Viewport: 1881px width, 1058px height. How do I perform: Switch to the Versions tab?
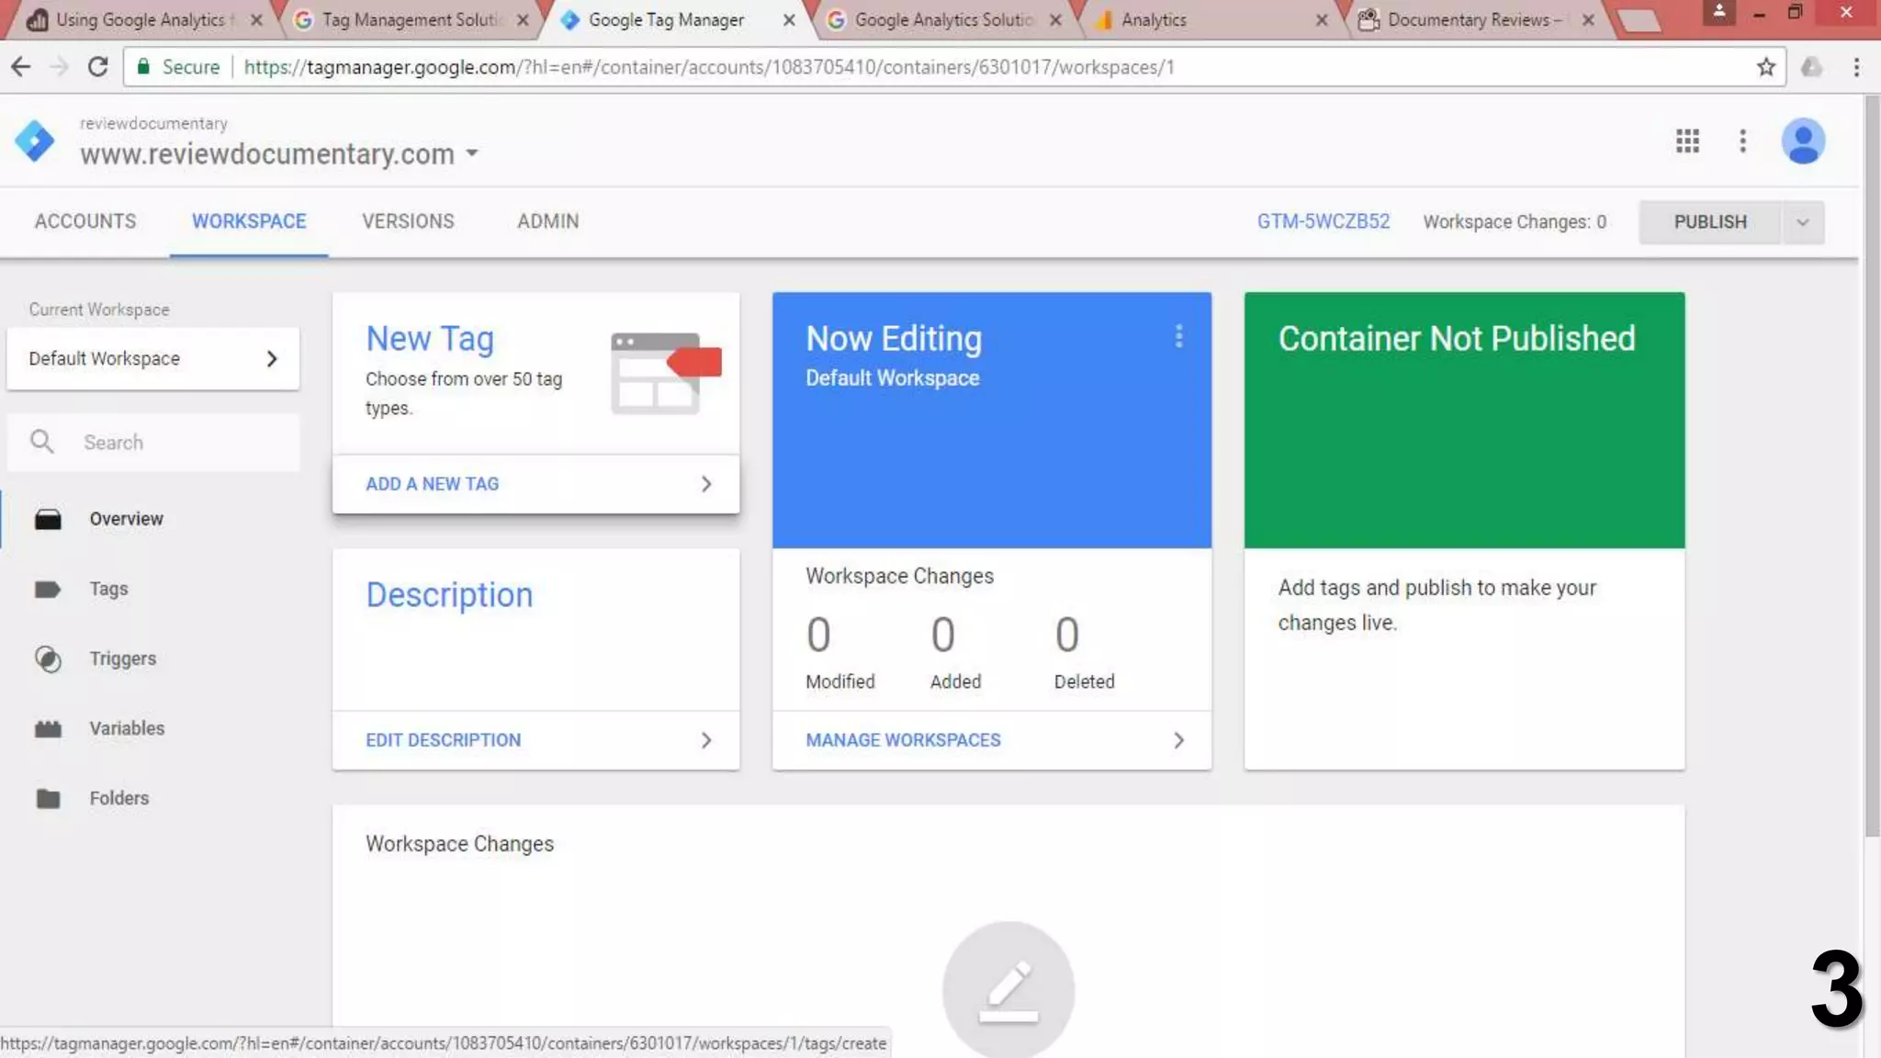point(408,221)
